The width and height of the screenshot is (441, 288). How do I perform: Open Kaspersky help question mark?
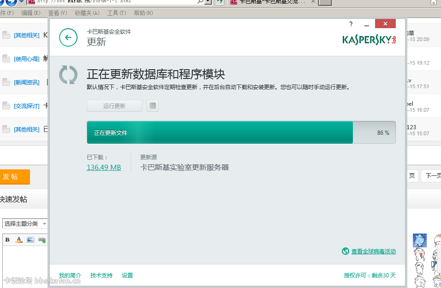point(351,24)
